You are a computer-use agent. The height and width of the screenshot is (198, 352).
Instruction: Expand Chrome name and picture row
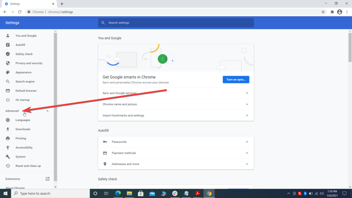point(176,104)
